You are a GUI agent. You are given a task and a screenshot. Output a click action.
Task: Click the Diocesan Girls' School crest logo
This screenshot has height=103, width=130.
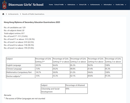point(4,5)
